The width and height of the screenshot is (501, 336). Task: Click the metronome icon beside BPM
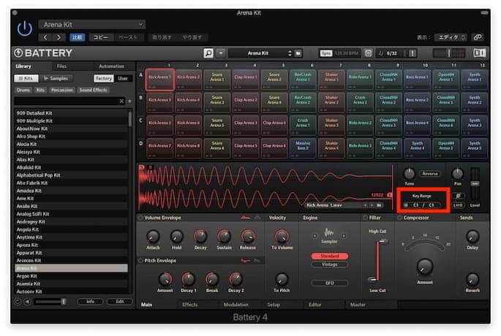[368, 53]
